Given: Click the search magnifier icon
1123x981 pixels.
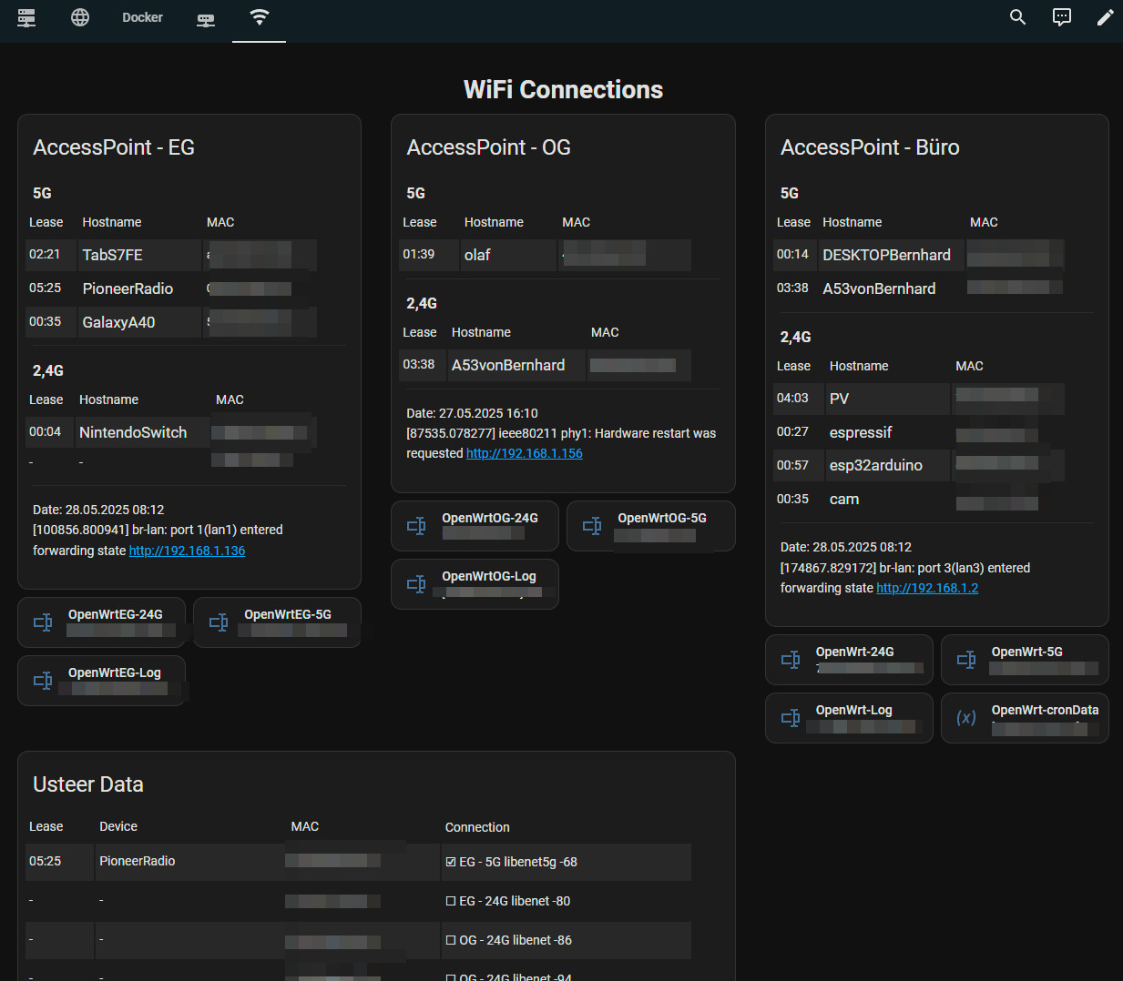Looking at the screenshot, I should tap(1017, 17).
